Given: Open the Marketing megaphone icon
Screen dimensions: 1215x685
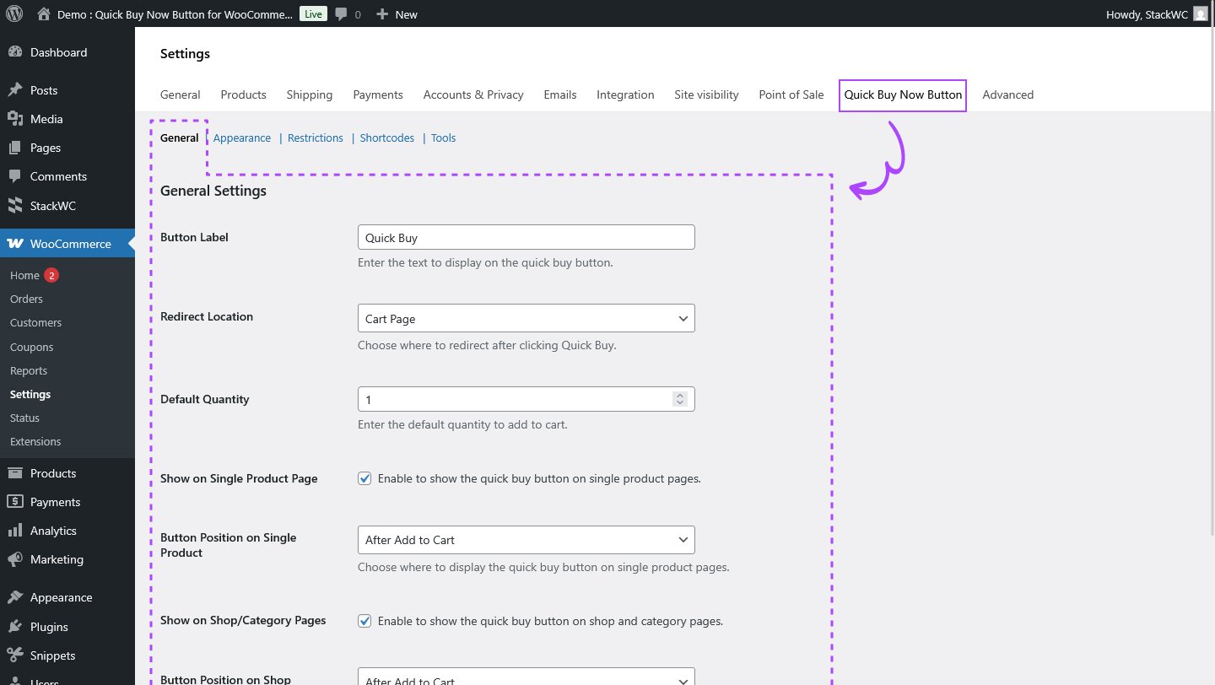Looking at the screenshot, I should click(x=15, y=559).
